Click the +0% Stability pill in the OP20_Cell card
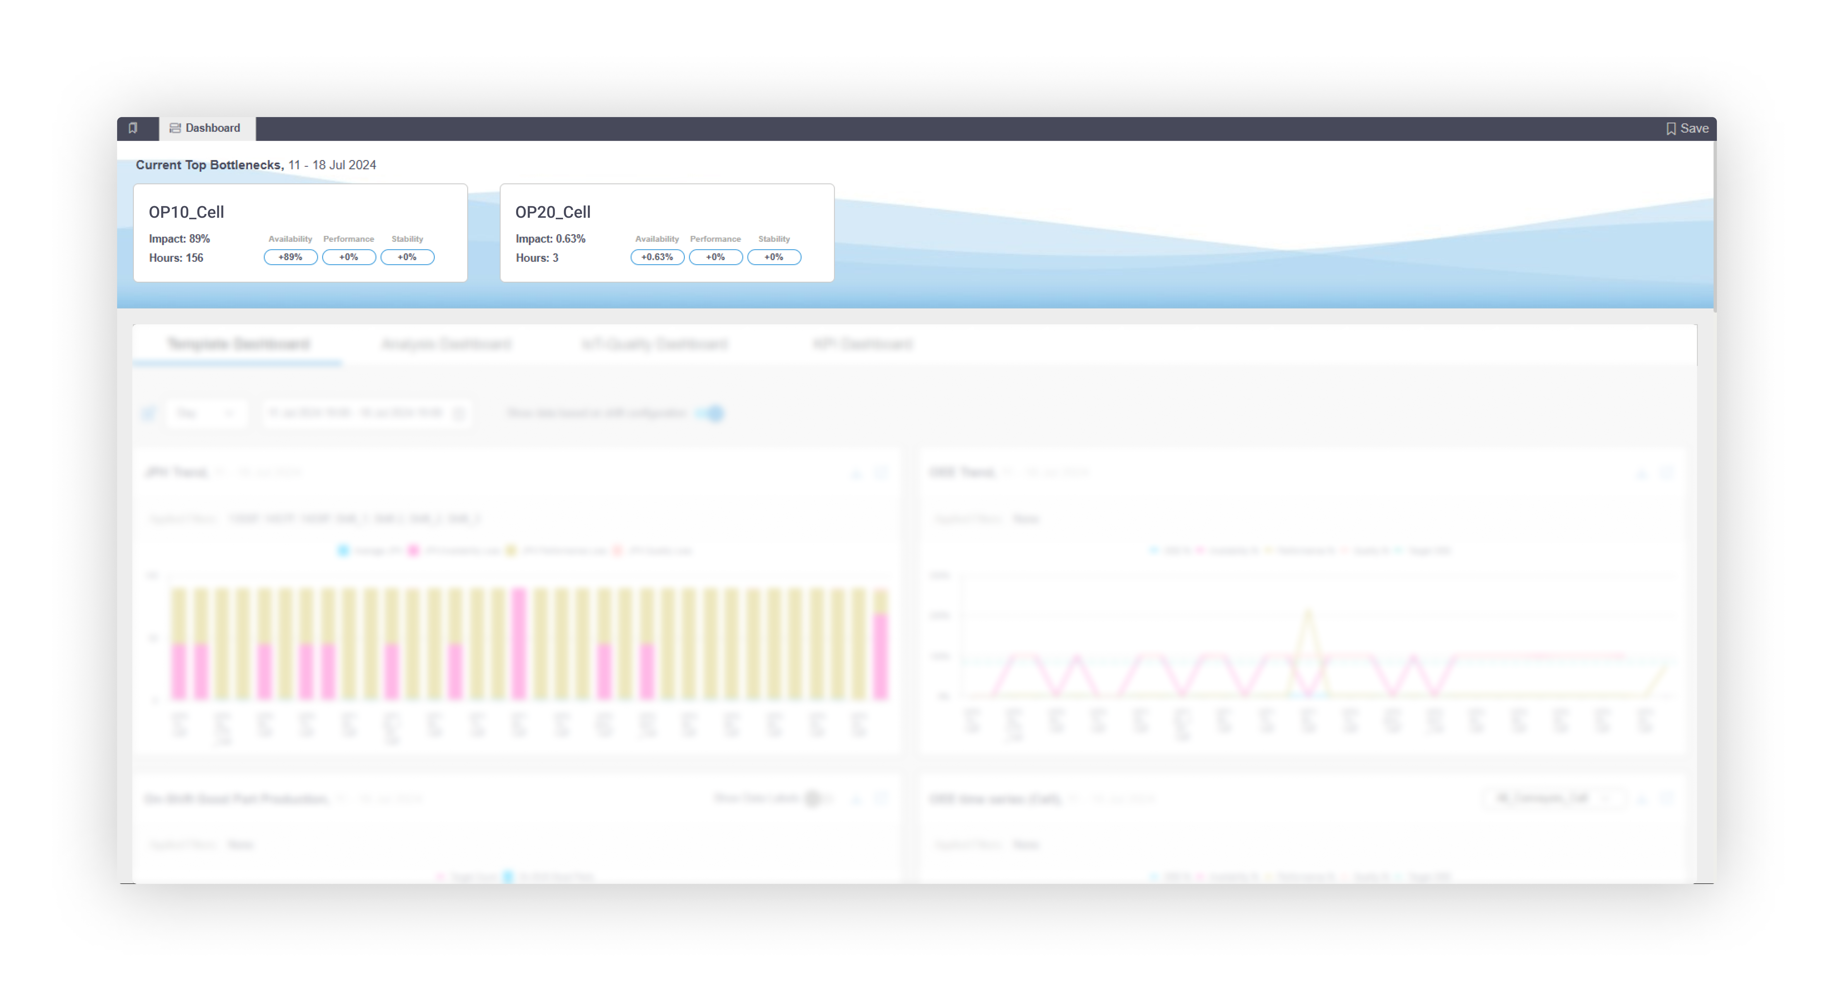Screen dimensions: 1834x1001 [774, 257]
